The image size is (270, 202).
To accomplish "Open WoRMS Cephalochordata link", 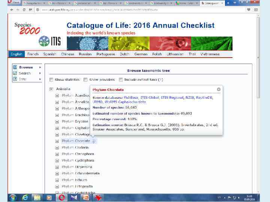I will pyautogui.click(x=125, y=102).
